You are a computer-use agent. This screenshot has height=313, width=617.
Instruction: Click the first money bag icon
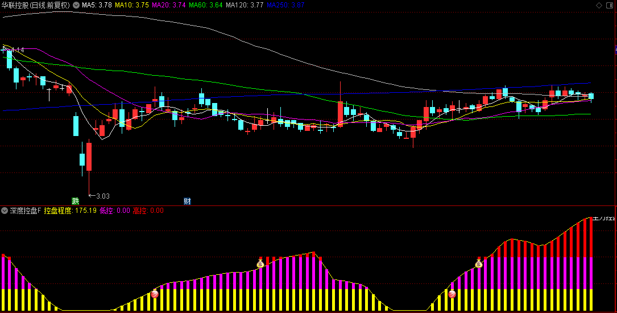(x=260, y=263)
